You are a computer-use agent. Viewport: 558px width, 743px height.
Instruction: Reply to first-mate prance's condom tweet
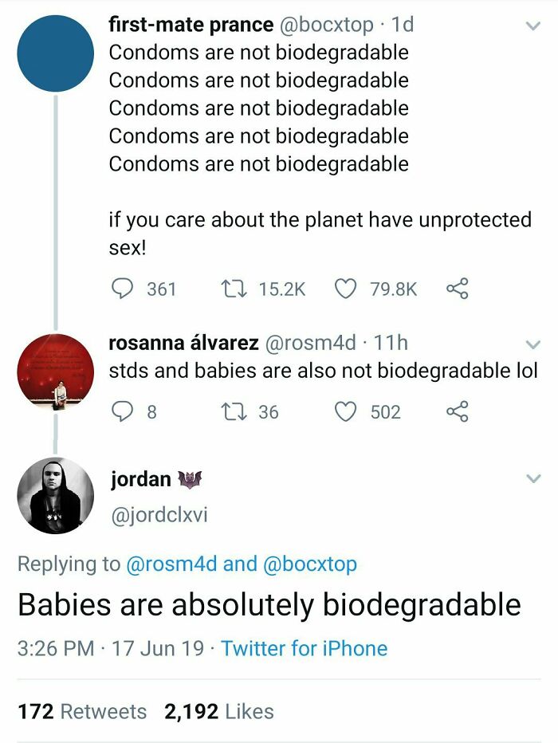pos(122,289)
